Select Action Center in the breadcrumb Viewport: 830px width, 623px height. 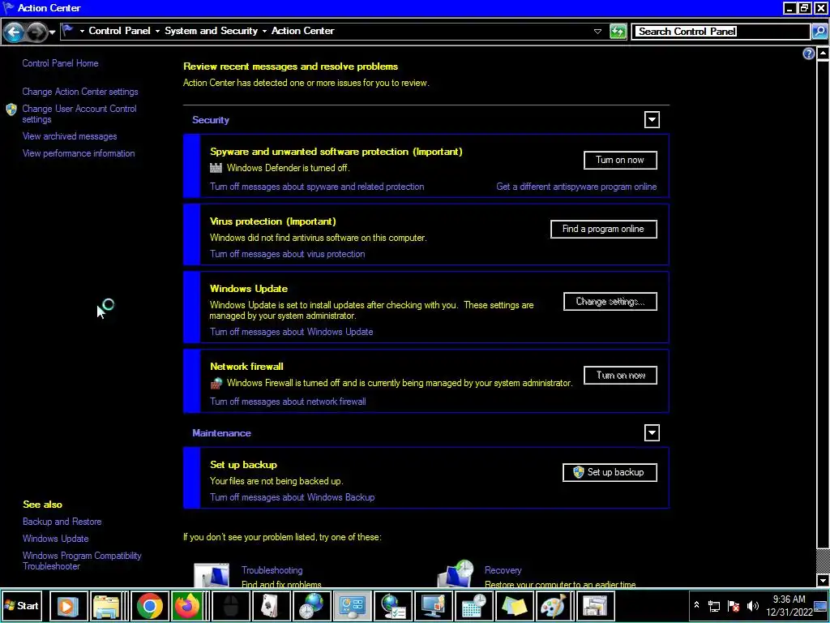303,31
